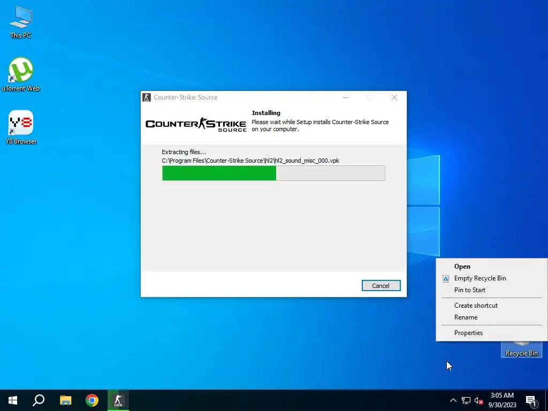Open taskbar search magnifier
This screenshot has width=548, height=411.
tap(39, 400)
